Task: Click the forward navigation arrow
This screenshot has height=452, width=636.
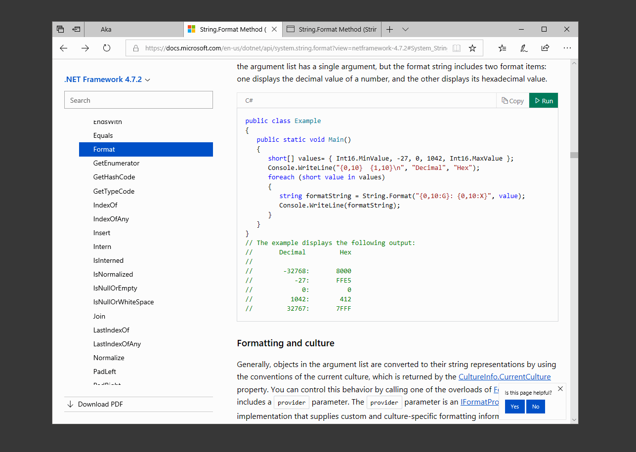Action: 85,48
